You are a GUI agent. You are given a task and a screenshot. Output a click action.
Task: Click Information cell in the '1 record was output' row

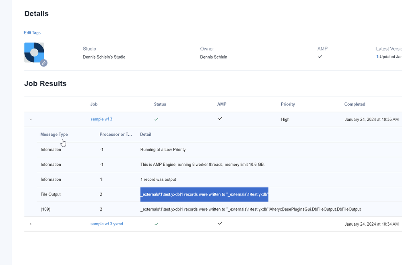pyautogui.click(x=51, y=179)
